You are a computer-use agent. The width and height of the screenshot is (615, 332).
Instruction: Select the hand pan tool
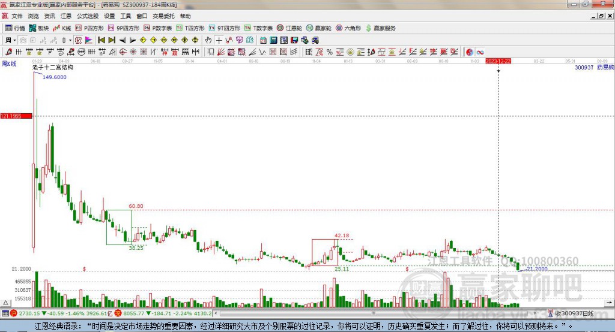(208, 40)
